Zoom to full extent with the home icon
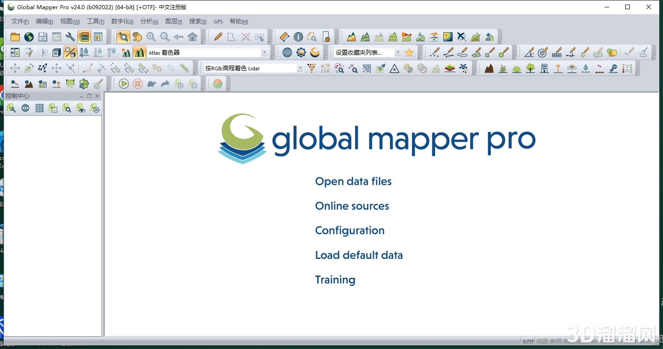 [x=192, y=37]
